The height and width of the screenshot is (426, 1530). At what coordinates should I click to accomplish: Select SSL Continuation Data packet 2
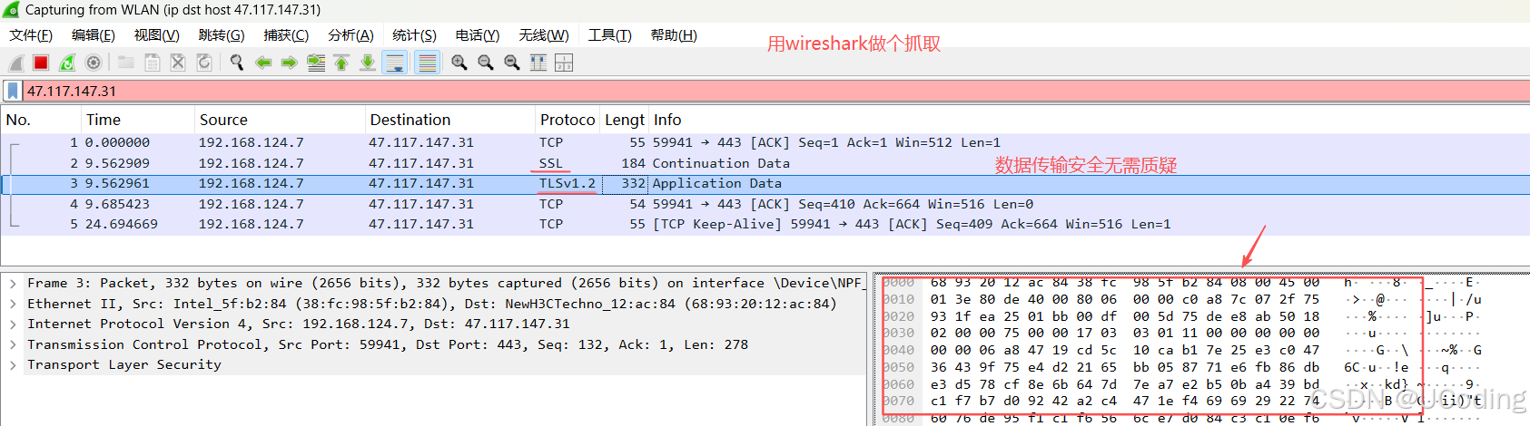click(x=765, y=163)
